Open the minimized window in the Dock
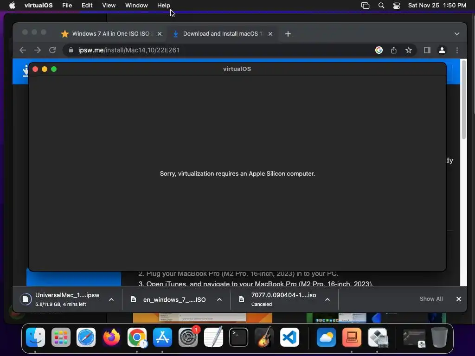The height and width of the screenshot is (356, 475). pos(414,338)
